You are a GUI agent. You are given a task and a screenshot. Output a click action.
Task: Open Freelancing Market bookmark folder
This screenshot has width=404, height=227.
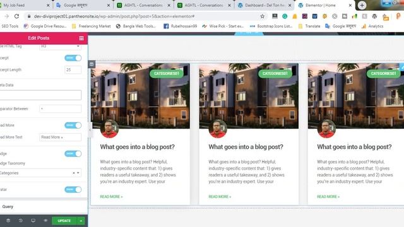(x=91, y=26)
